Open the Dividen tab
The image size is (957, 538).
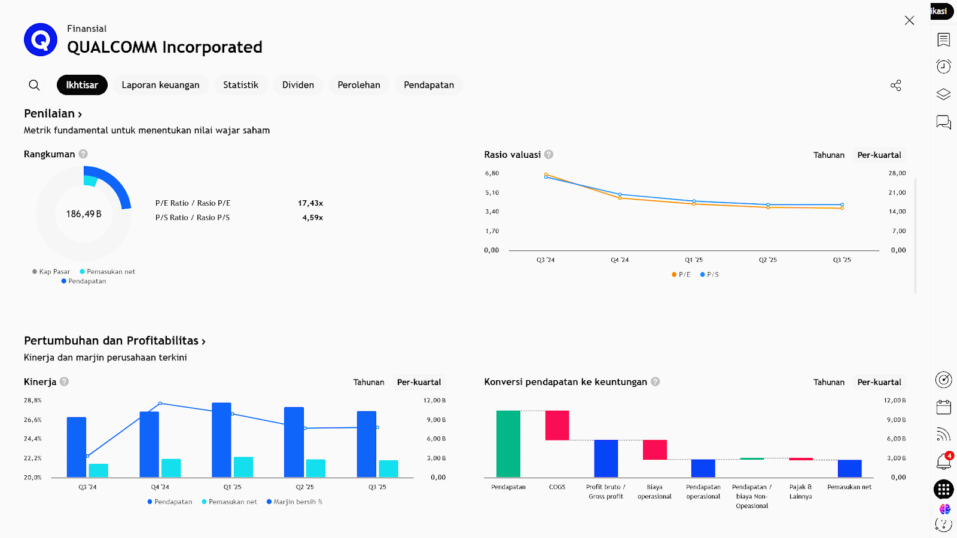(x=298, y=85)
